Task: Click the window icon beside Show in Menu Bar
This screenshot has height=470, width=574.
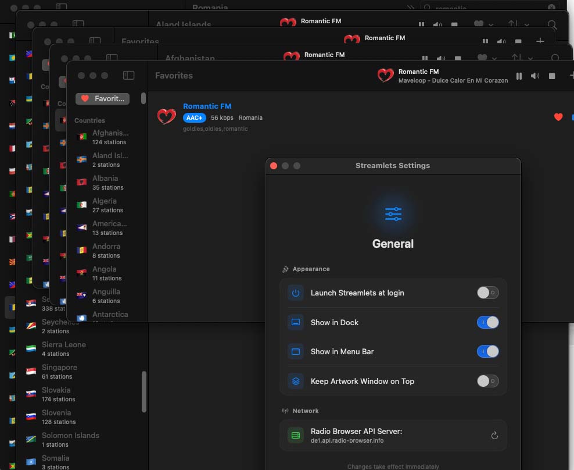Action: [295, 351]
